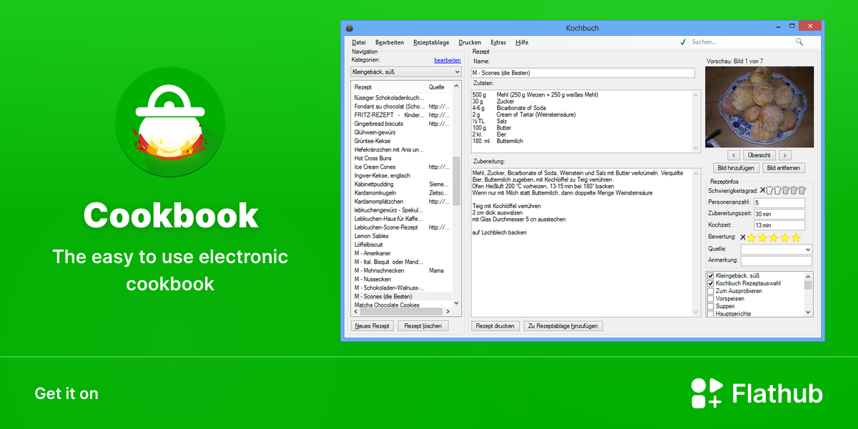The width and height of the screenshot is (858, 429).
Task: Click the large Cookbook app logo
Action: [170, 122]
